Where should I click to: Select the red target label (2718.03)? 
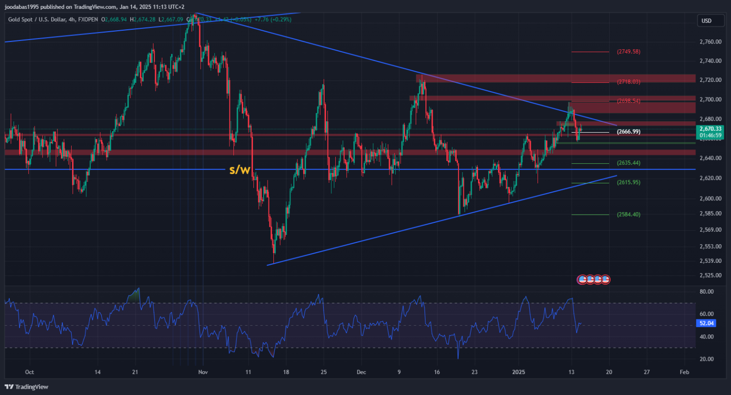[x=628, y=82]
